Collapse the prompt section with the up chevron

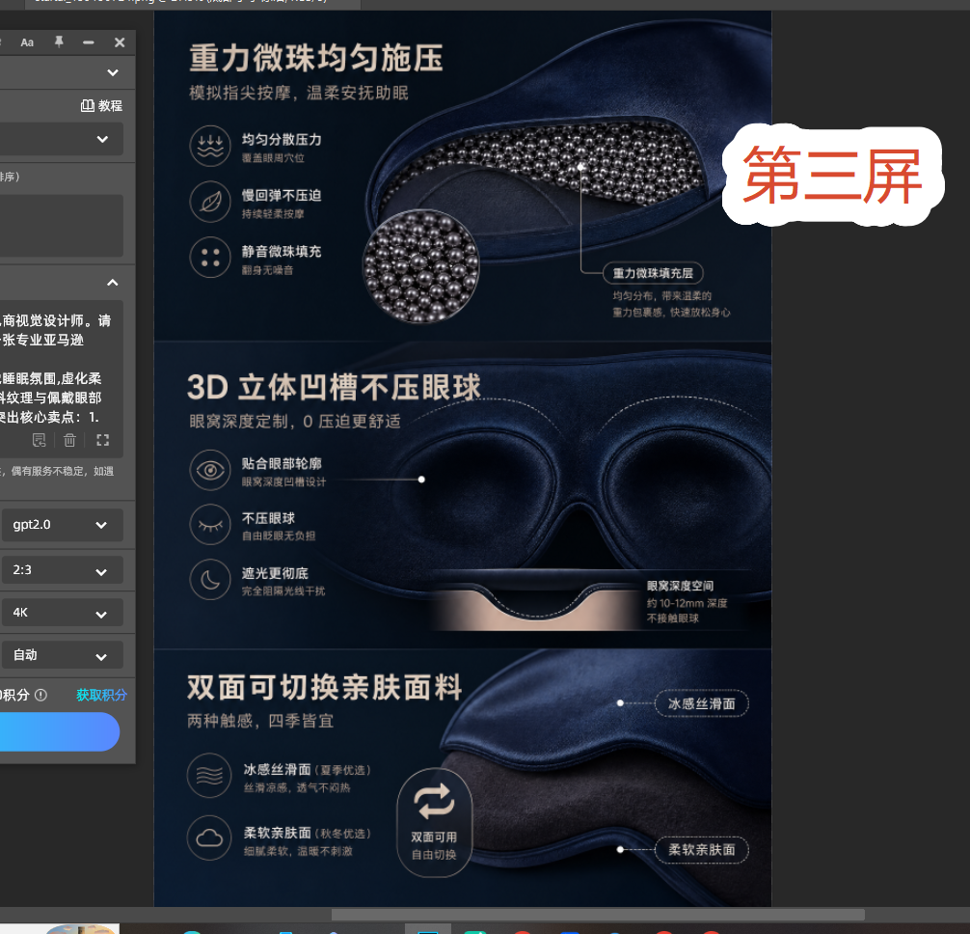113,283
